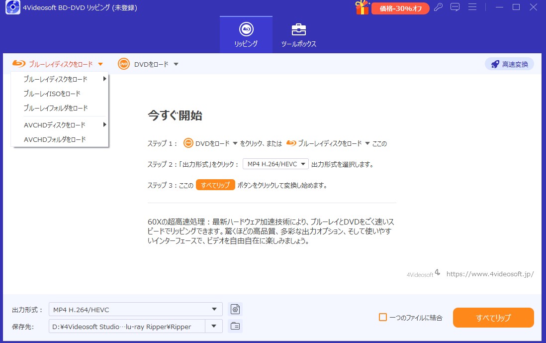This screenshot has width=546, height=343.
Task: Open the gift box promotion icon
Action: coord(362,7)
